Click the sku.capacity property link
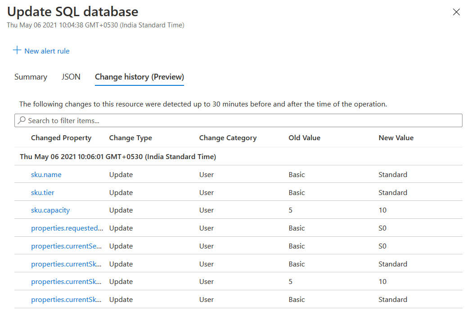Screen dimensions: 476x315 point(50,210)
